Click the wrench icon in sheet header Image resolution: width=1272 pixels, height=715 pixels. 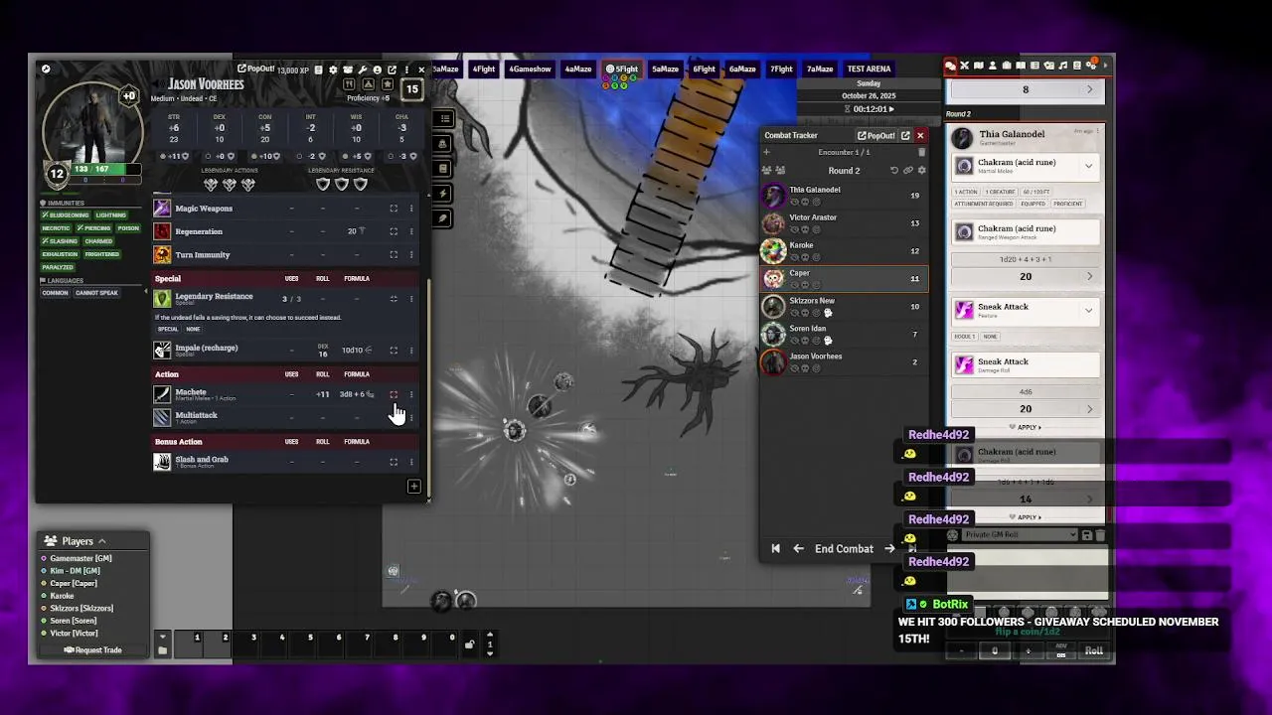point(363,70)
